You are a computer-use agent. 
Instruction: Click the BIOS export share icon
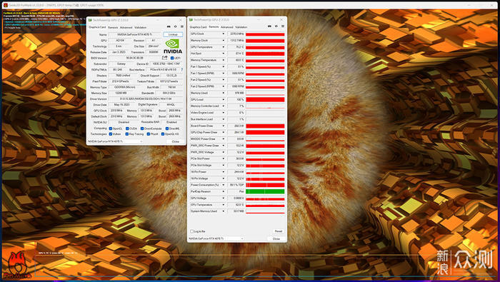tap(164, 58)
